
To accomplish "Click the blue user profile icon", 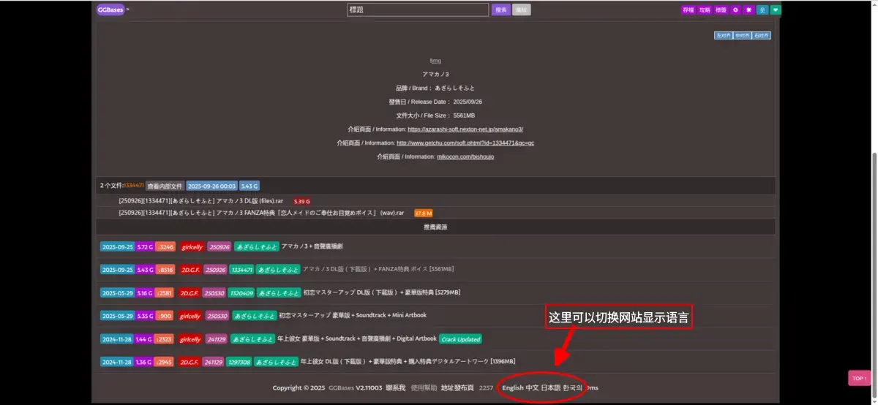I will pyautogui.click(x=762, y=10).
